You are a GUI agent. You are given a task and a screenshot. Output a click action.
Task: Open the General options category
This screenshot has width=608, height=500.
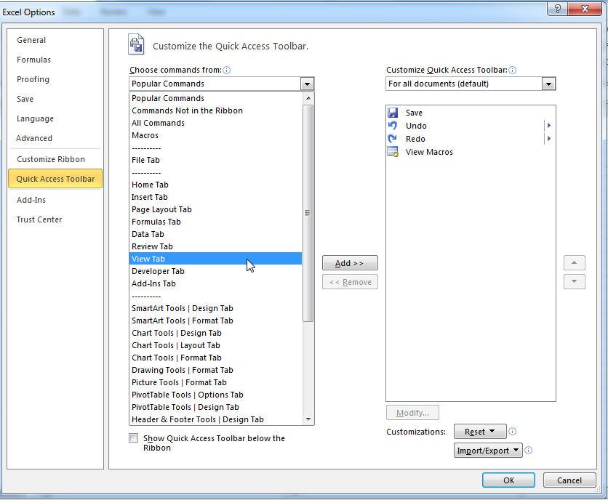pos(31,40)
